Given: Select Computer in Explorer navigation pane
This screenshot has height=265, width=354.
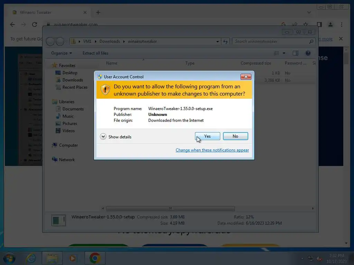Looking at the screenshot, I should (x=68, y=145).
